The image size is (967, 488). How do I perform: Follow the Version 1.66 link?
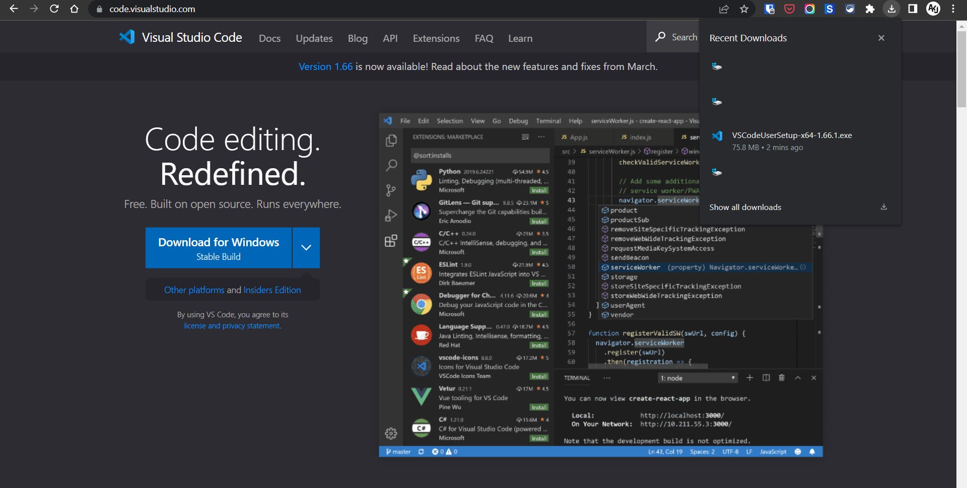pos(325,66)
